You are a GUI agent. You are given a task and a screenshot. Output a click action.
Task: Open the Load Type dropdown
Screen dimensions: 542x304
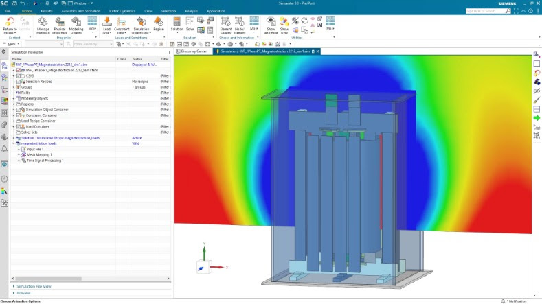click(x=106, y=25)
